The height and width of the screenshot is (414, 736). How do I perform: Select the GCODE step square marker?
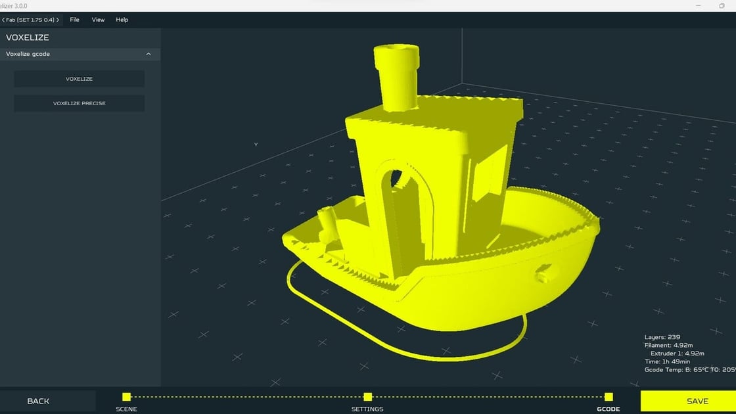[x=609, y=396]
